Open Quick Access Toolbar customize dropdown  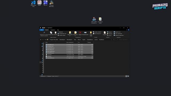(46, 28)
